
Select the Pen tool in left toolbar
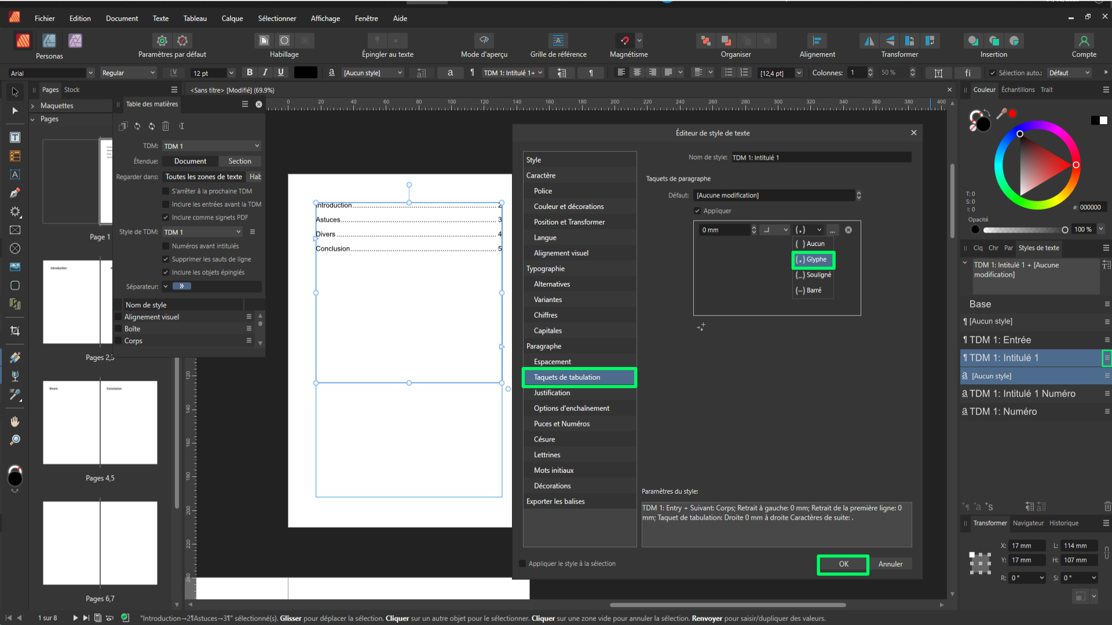pos(15,193)
